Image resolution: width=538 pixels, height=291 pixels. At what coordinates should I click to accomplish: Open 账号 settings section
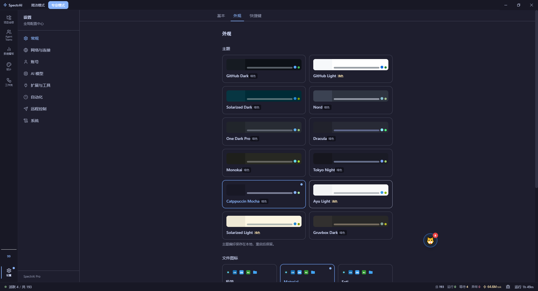click(48, 62)
